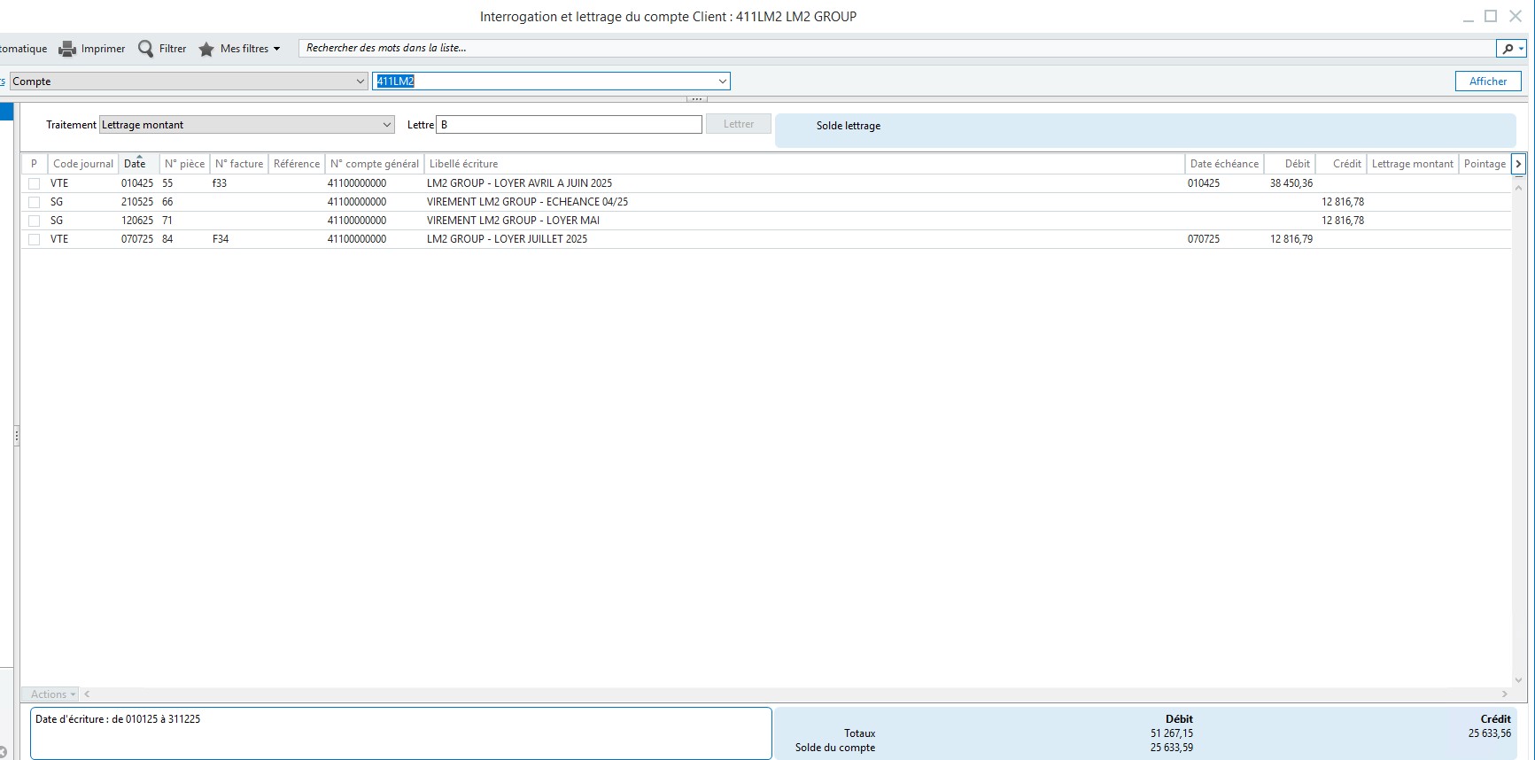Viewport: 1535px width, 760px height.
Task: Expand the 411LM2 account dropdown
Action: (x=723, y=81)
